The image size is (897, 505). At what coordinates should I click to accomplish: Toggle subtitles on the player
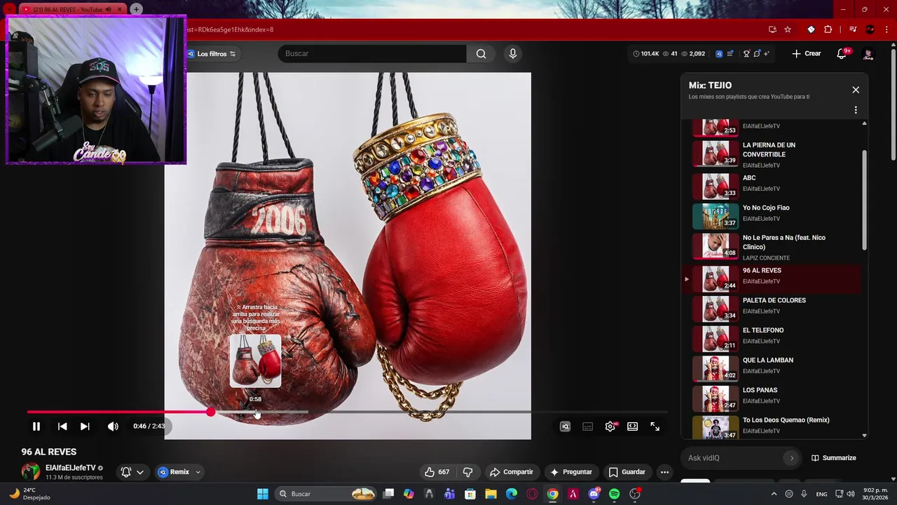[588, 426]
